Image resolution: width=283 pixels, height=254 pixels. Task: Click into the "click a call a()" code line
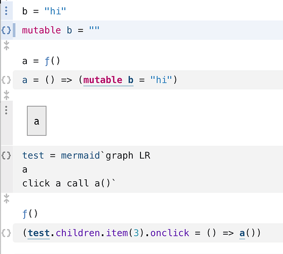click(68, 183)
